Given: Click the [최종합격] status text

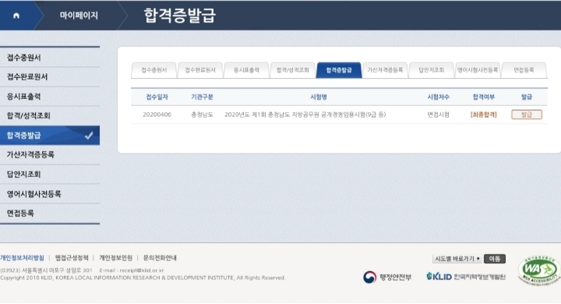Looking at the screenshot, I should pyautogui.click(x=484, y=115).
